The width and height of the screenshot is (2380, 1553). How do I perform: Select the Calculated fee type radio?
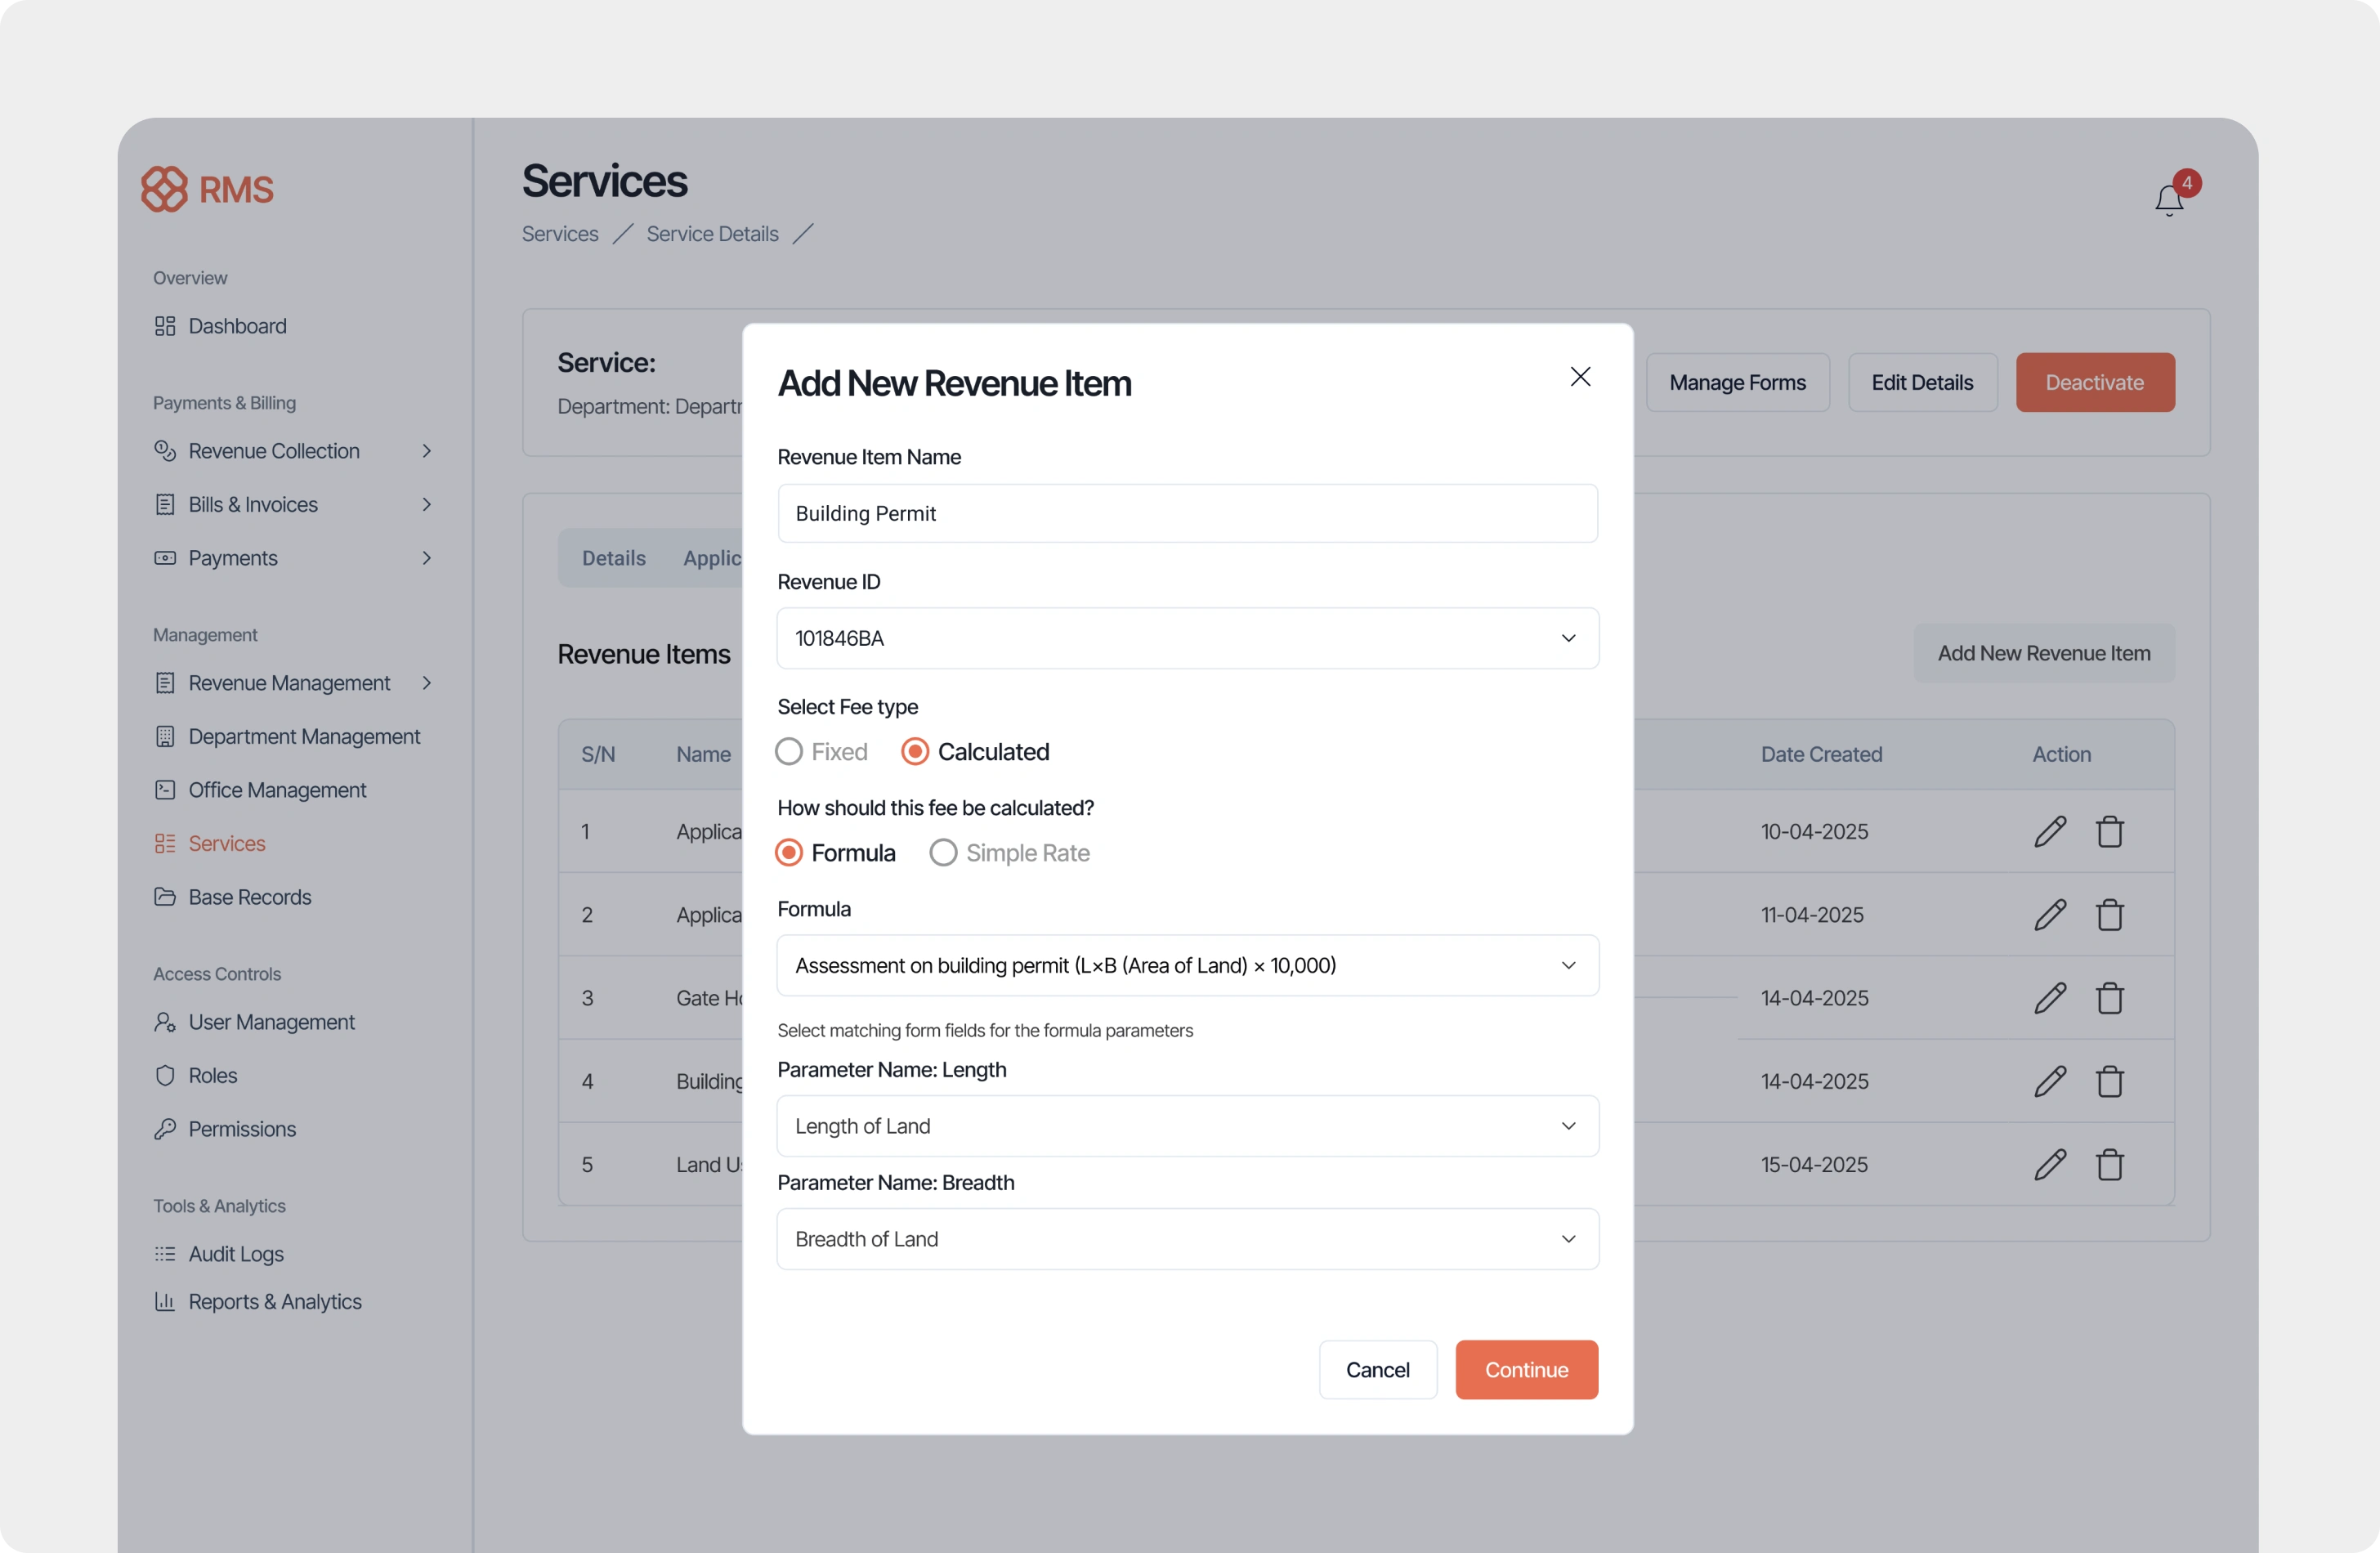(x=915, y=752)
